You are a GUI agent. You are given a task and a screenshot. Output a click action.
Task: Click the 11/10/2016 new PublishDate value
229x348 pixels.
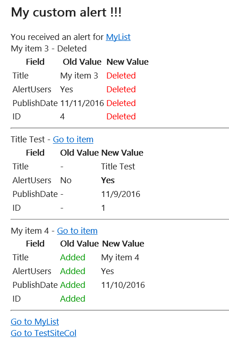click(123, 285)
